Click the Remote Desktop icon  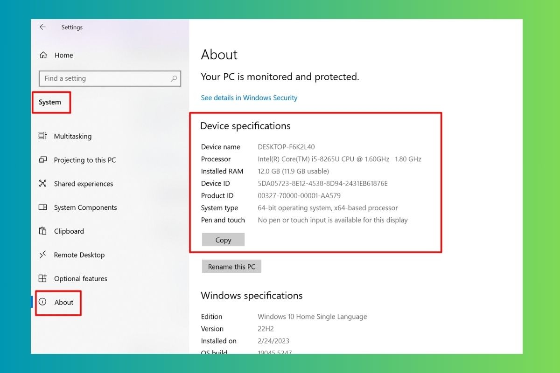pos(42,255)
